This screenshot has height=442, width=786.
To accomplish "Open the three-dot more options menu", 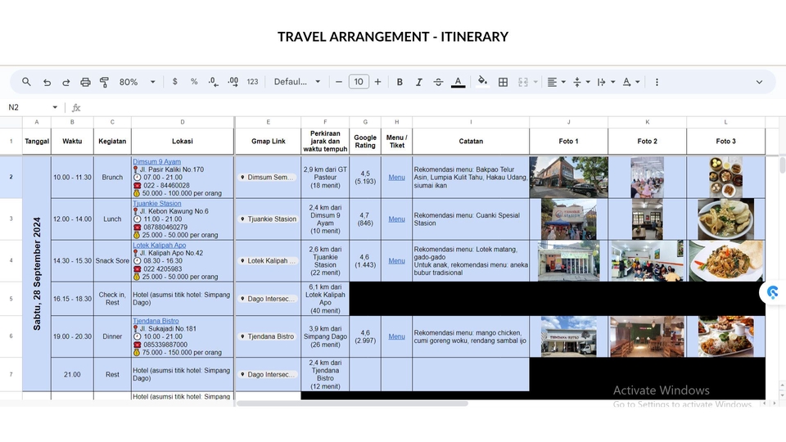I will [x=657, y=82].
